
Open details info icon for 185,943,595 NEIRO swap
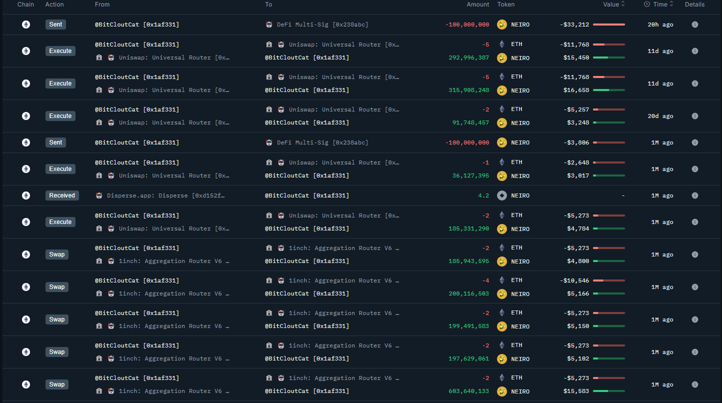pos(694,254)
